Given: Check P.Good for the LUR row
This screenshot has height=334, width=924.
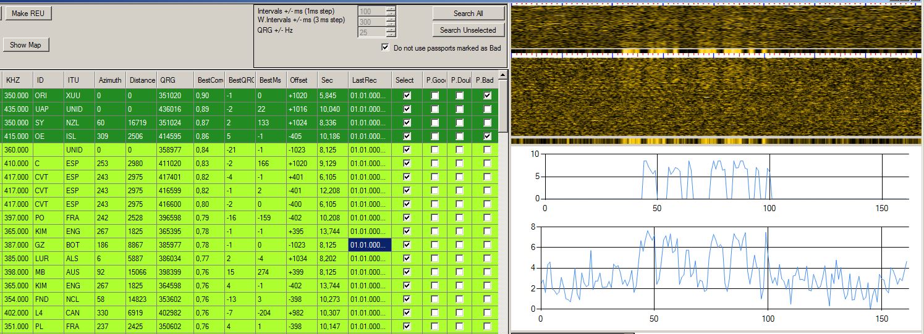Looking at the screenshot, I should 434,259.
